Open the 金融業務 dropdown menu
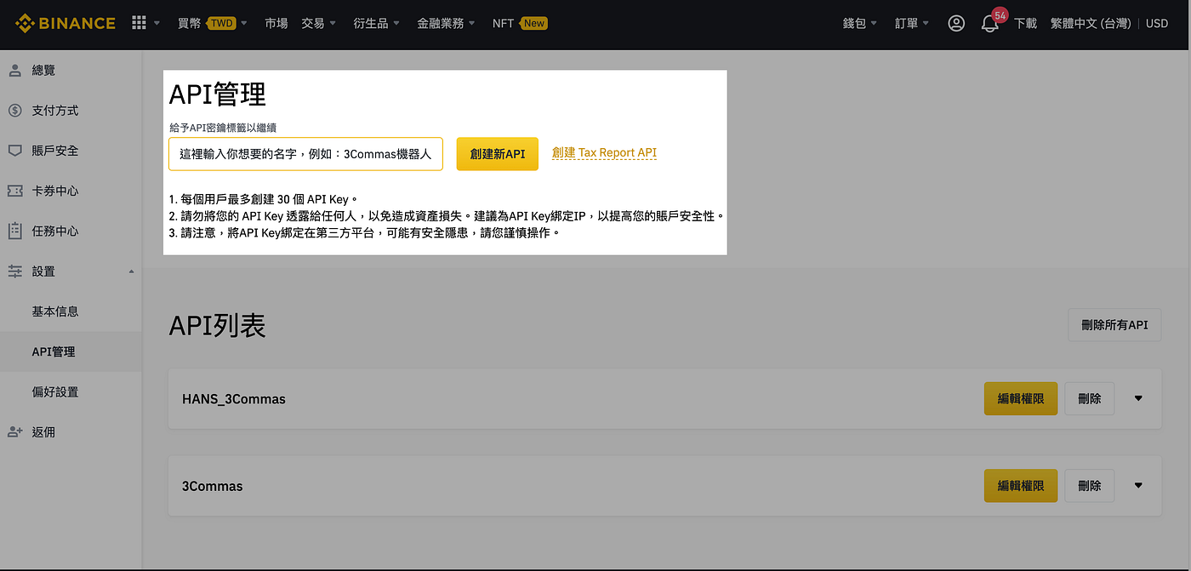The image size is (1191, 571). 447,23
